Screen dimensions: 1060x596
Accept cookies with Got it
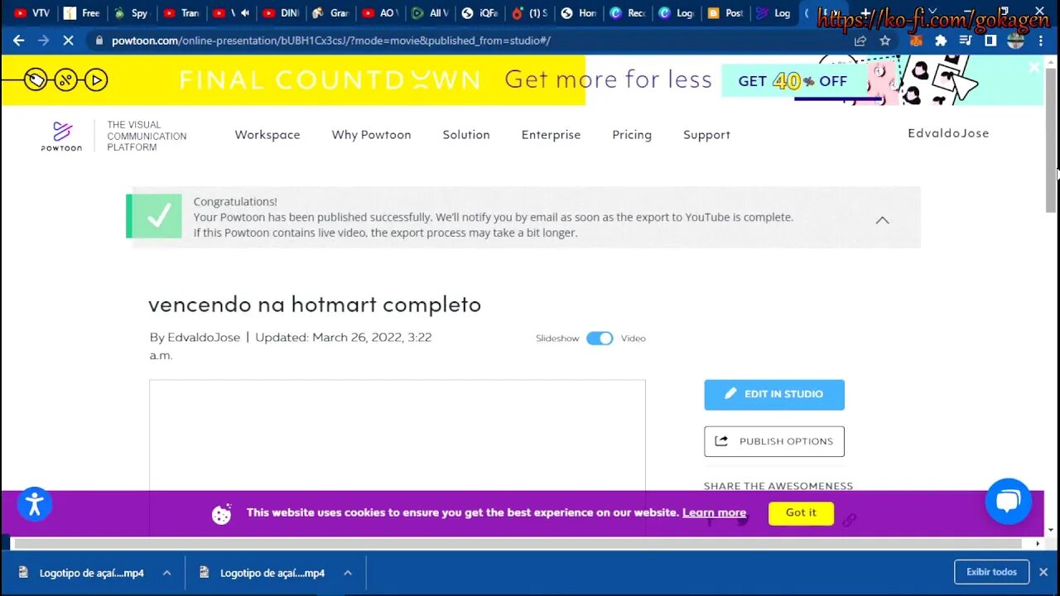[x=801, y=513]
